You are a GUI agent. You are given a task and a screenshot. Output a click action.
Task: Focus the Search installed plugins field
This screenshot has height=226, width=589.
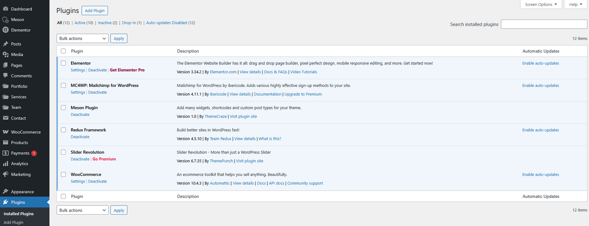[x=544, y=24]
